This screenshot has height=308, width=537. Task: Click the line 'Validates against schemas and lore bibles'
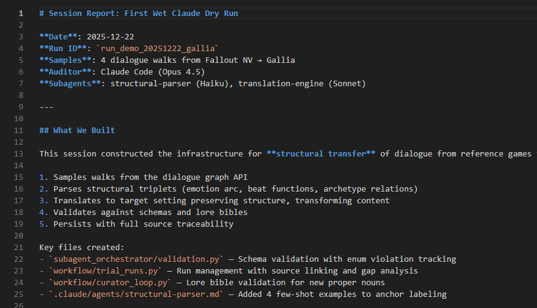[x=150, y=212]
